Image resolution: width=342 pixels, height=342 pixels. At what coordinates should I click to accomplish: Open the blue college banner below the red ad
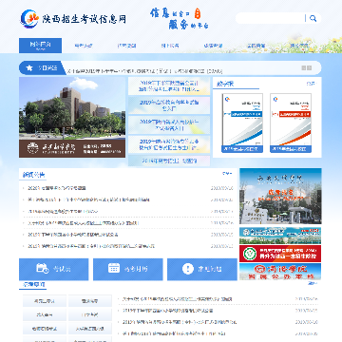click(280, 272)
